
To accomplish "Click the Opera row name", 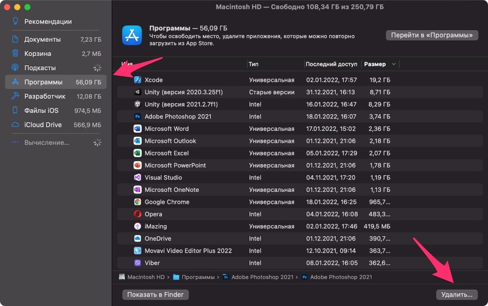I will [153, 214].
